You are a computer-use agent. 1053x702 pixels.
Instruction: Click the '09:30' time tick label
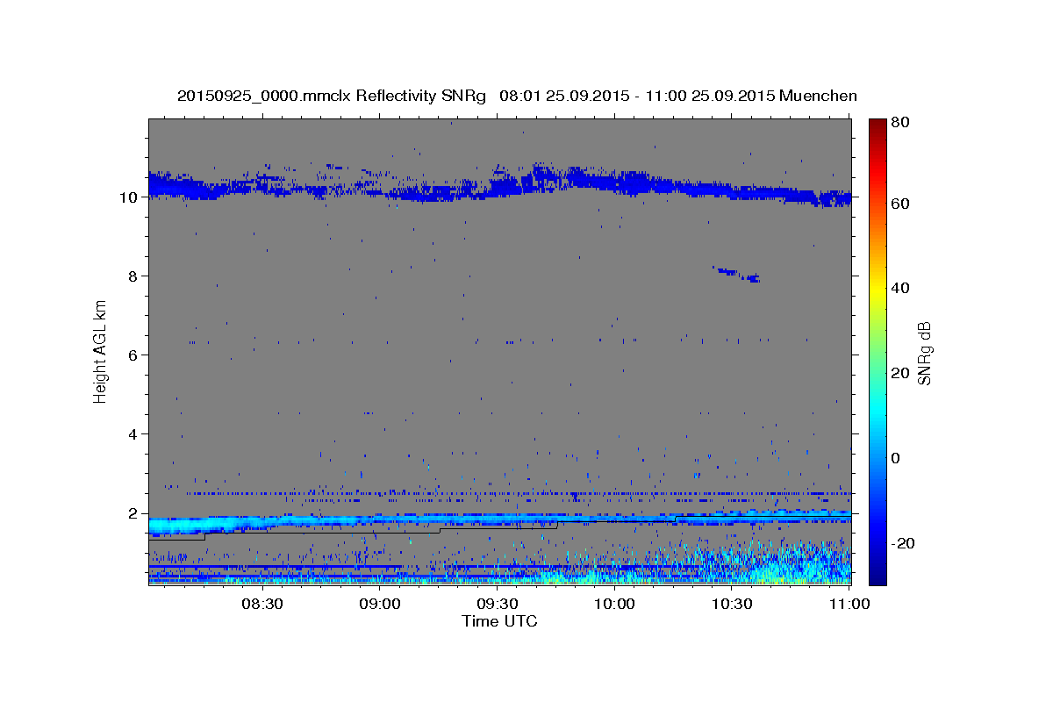(x=498, y=605)
